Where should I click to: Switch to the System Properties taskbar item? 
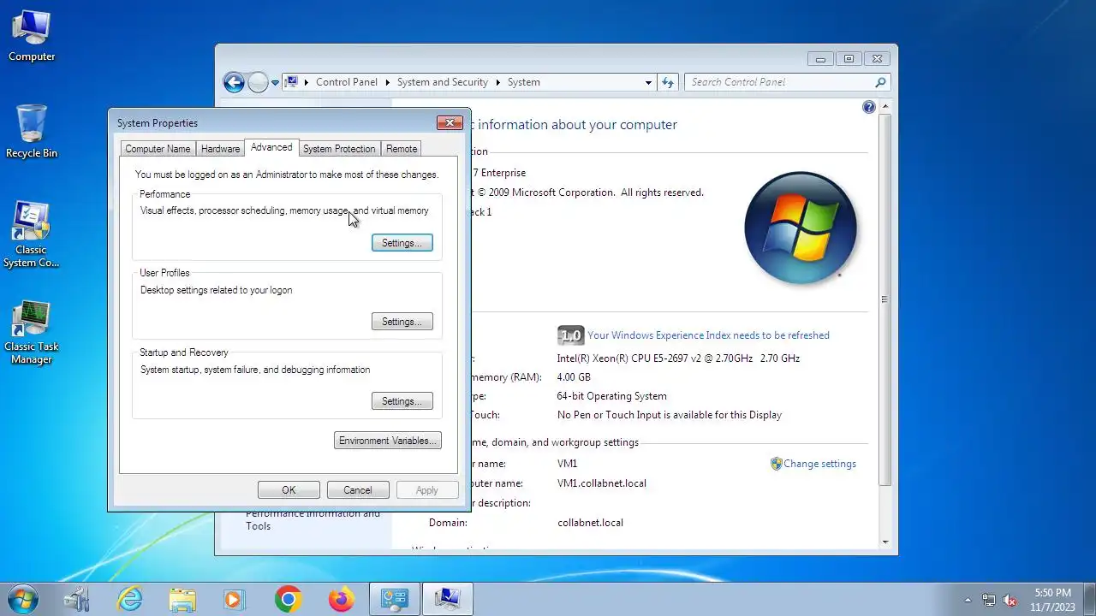click(x=447, y=599)
